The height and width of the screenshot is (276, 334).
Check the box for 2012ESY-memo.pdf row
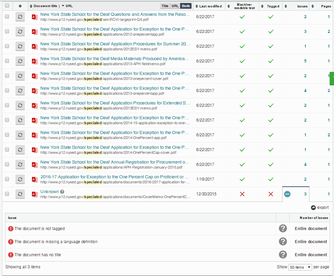coord(7,46)
